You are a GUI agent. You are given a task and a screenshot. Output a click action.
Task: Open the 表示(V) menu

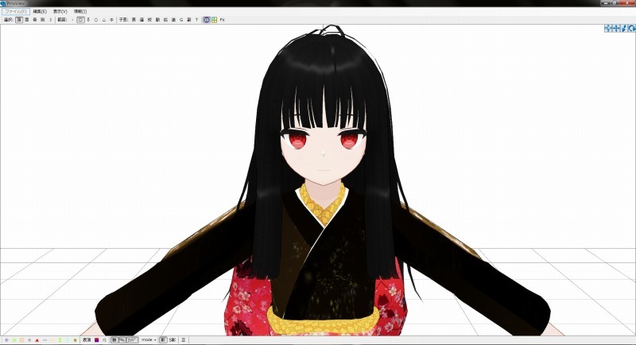click(x=60, y=11)
